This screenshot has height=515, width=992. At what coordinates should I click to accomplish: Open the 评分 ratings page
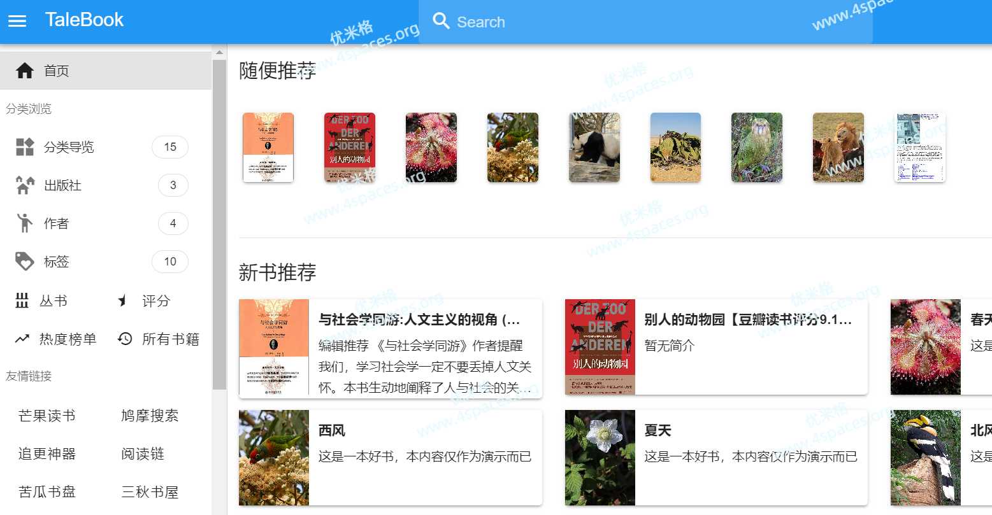[155, 301]
